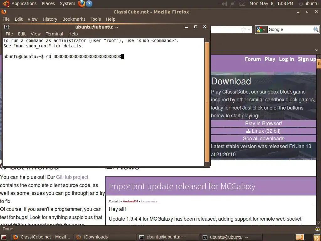Click the Log in link
This screenshot has height=241, width=321.
(287, 59)
